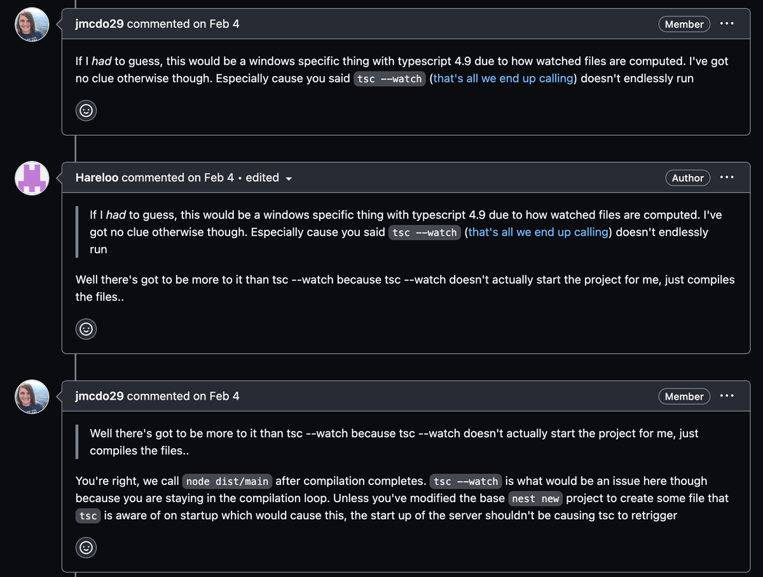React with emoji to the node dist/main comment
The width and height of the screenshot is (763, 577).
pos(86,547)
